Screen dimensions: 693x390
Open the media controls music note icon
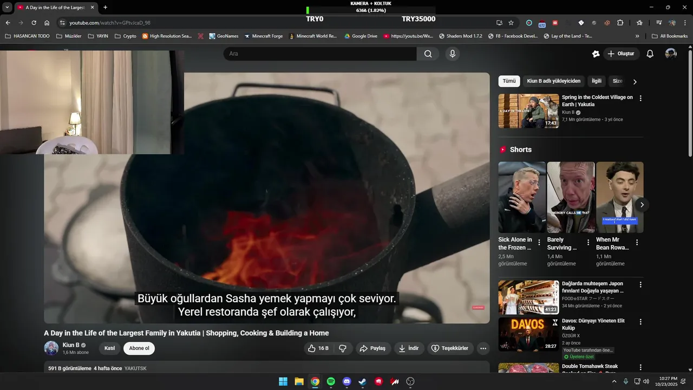coord(659,23)
